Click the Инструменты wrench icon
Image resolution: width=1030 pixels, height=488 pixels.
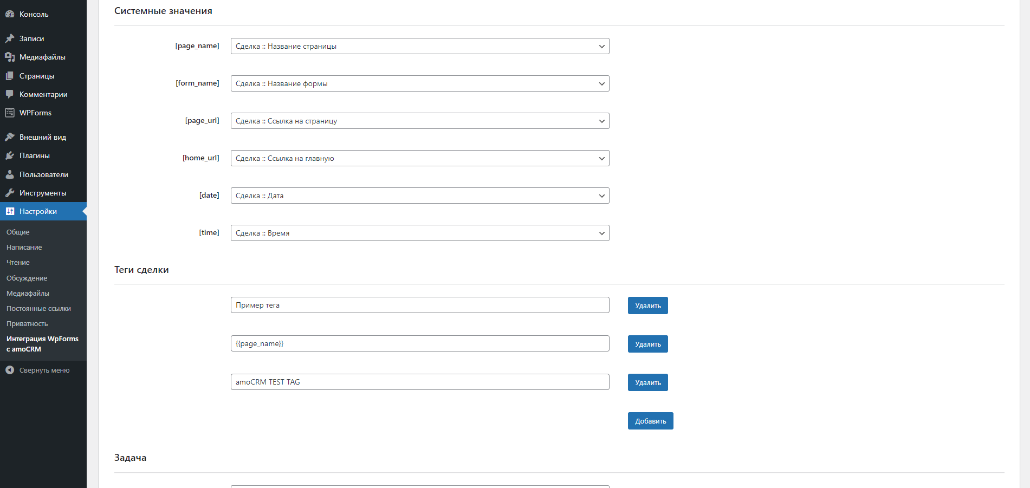point(10,193)
